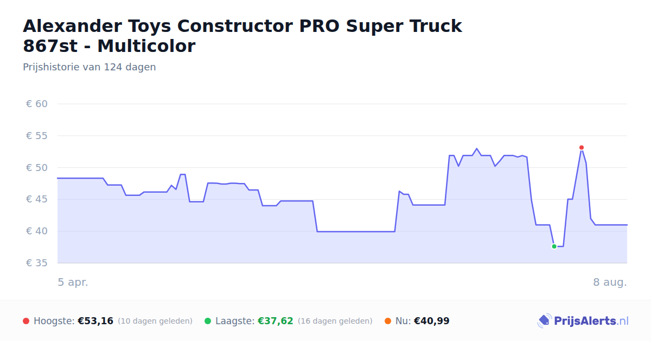This screenshot has height=341, width=651.
Task: Click the green lowest price dot on chart
Action: (x=554, y=246)
